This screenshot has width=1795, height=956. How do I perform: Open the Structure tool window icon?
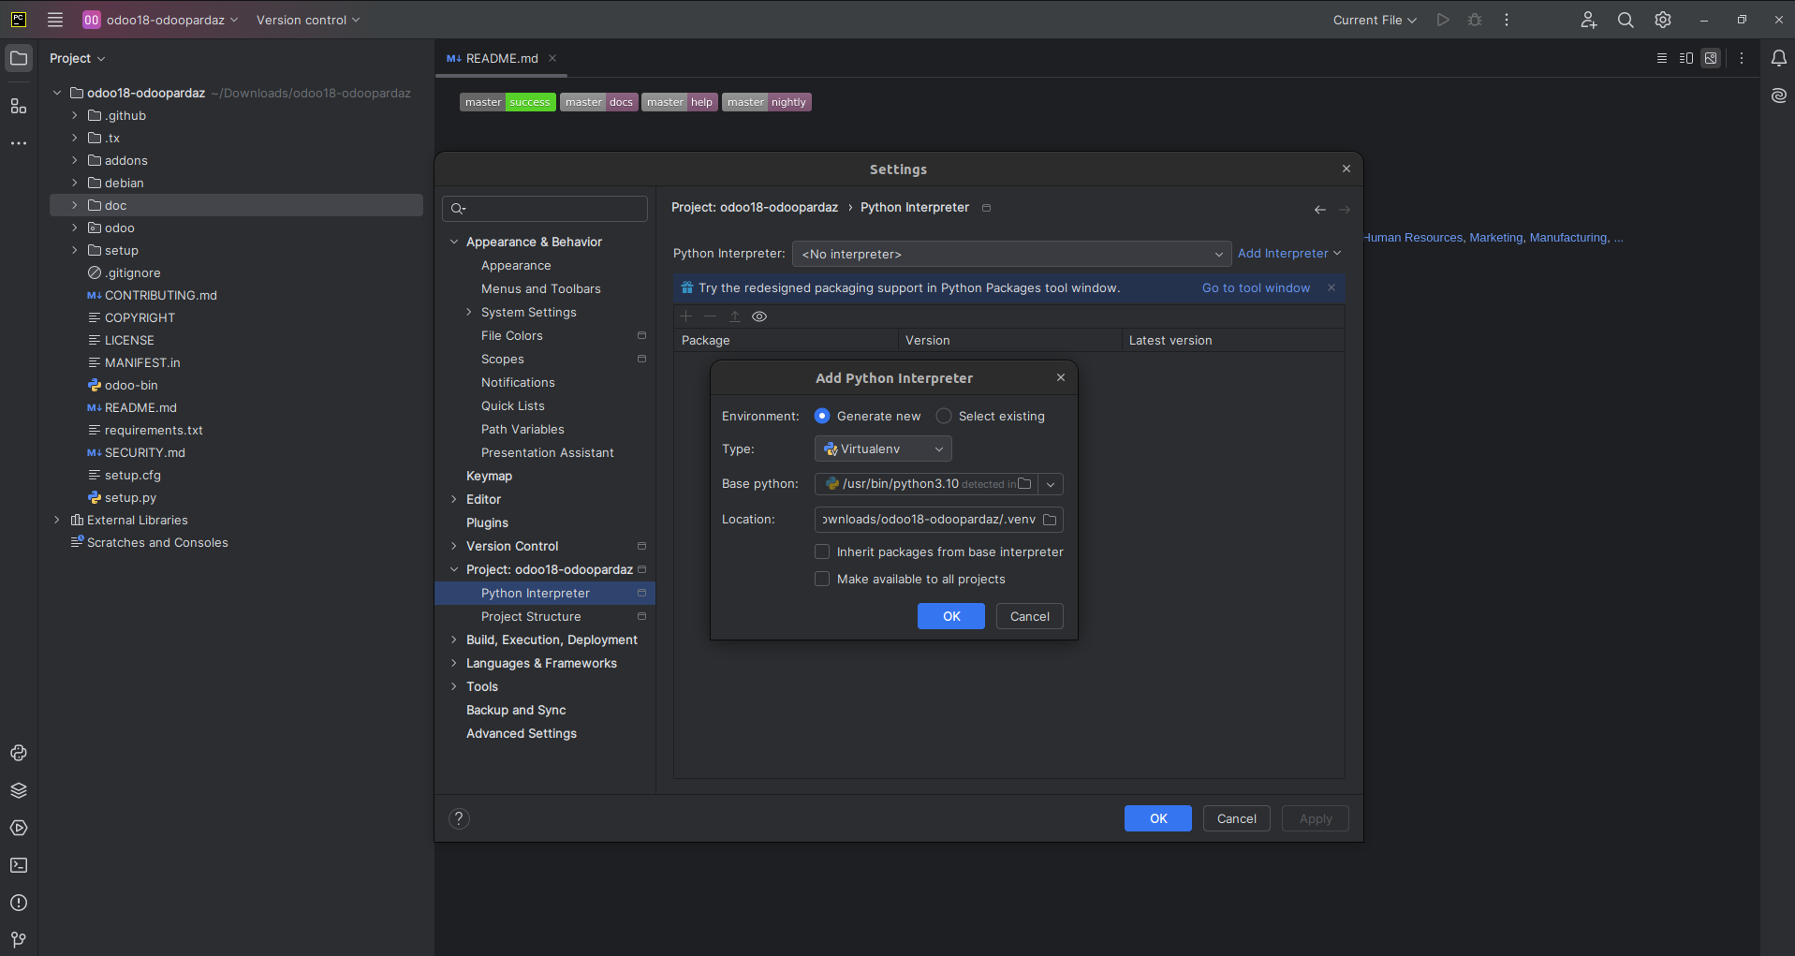pyautogui.click(x=19, y=106)
